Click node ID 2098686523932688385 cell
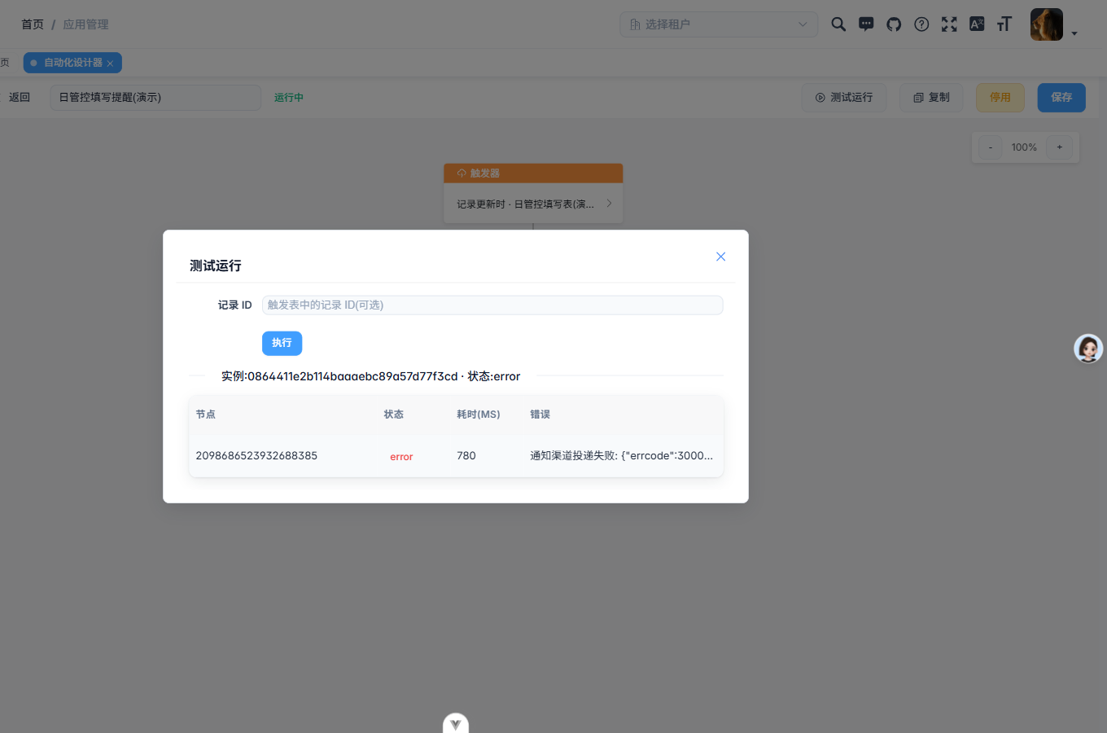Screen dimensions: 1107x733 coord(256,455)
